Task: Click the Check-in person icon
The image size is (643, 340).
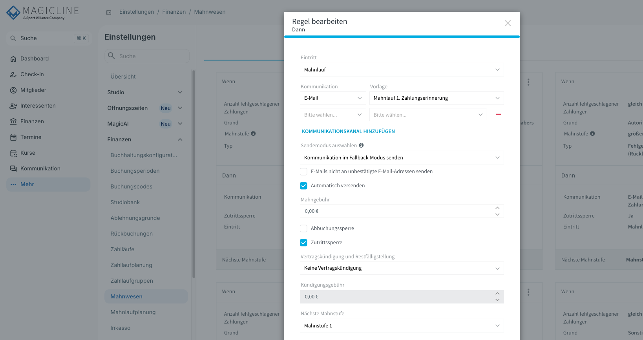Action: (13, 75)
